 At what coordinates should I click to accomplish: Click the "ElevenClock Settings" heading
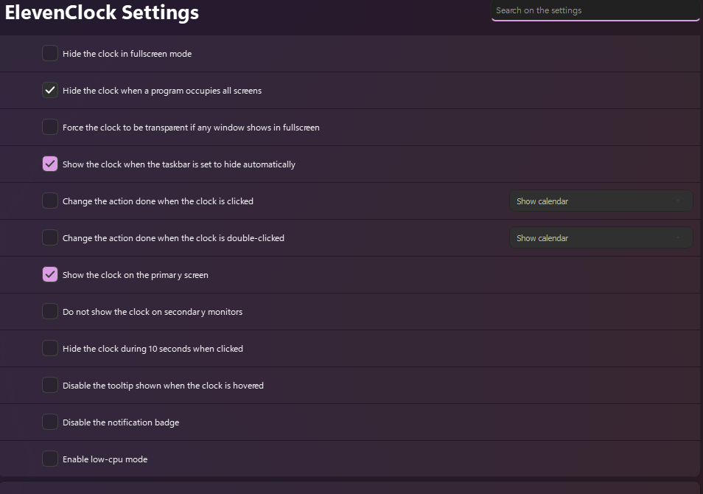click(x=102, y=13)
